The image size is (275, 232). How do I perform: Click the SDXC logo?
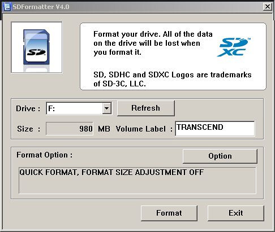pyautogui.click(x=234, y=47)
